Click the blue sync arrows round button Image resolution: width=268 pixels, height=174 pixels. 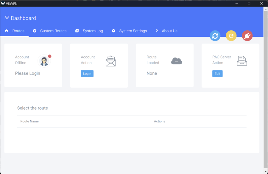(x=215, y=36)
